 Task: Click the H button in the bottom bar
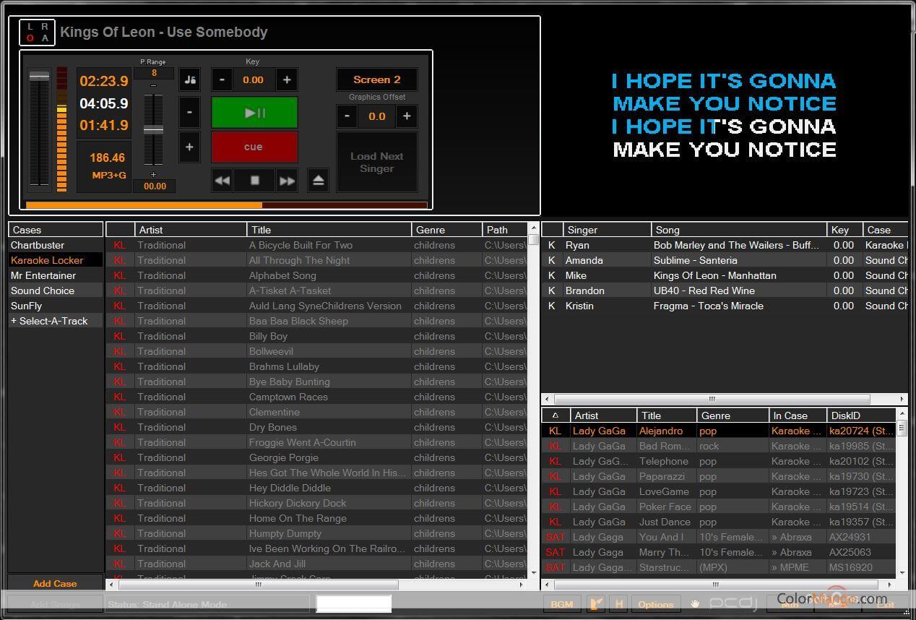[619, 604]
